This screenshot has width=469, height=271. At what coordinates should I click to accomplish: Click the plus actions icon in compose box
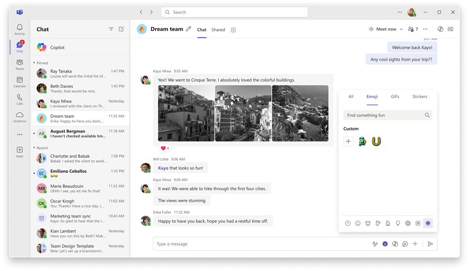pyautogui.click(x=415, y=244)
